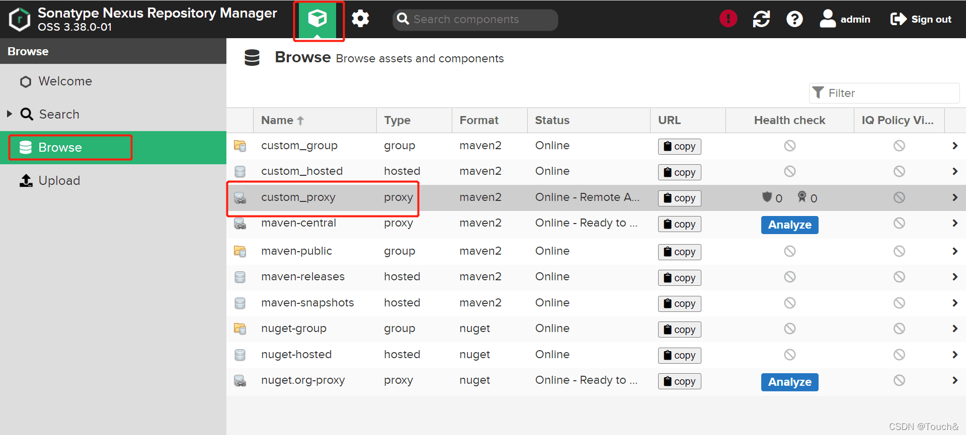Select the maven-snapshots repository name
966x435 pixels.
307,303
